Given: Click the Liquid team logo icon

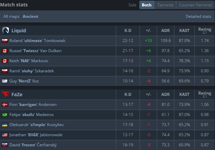Looking at the screenshot, I should 5,30.
